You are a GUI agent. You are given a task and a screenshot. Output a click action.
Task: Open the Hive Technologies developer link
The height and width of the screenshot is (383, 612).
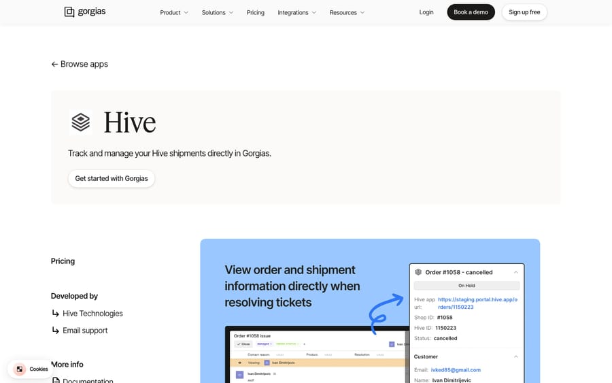[x=92, y=314]
